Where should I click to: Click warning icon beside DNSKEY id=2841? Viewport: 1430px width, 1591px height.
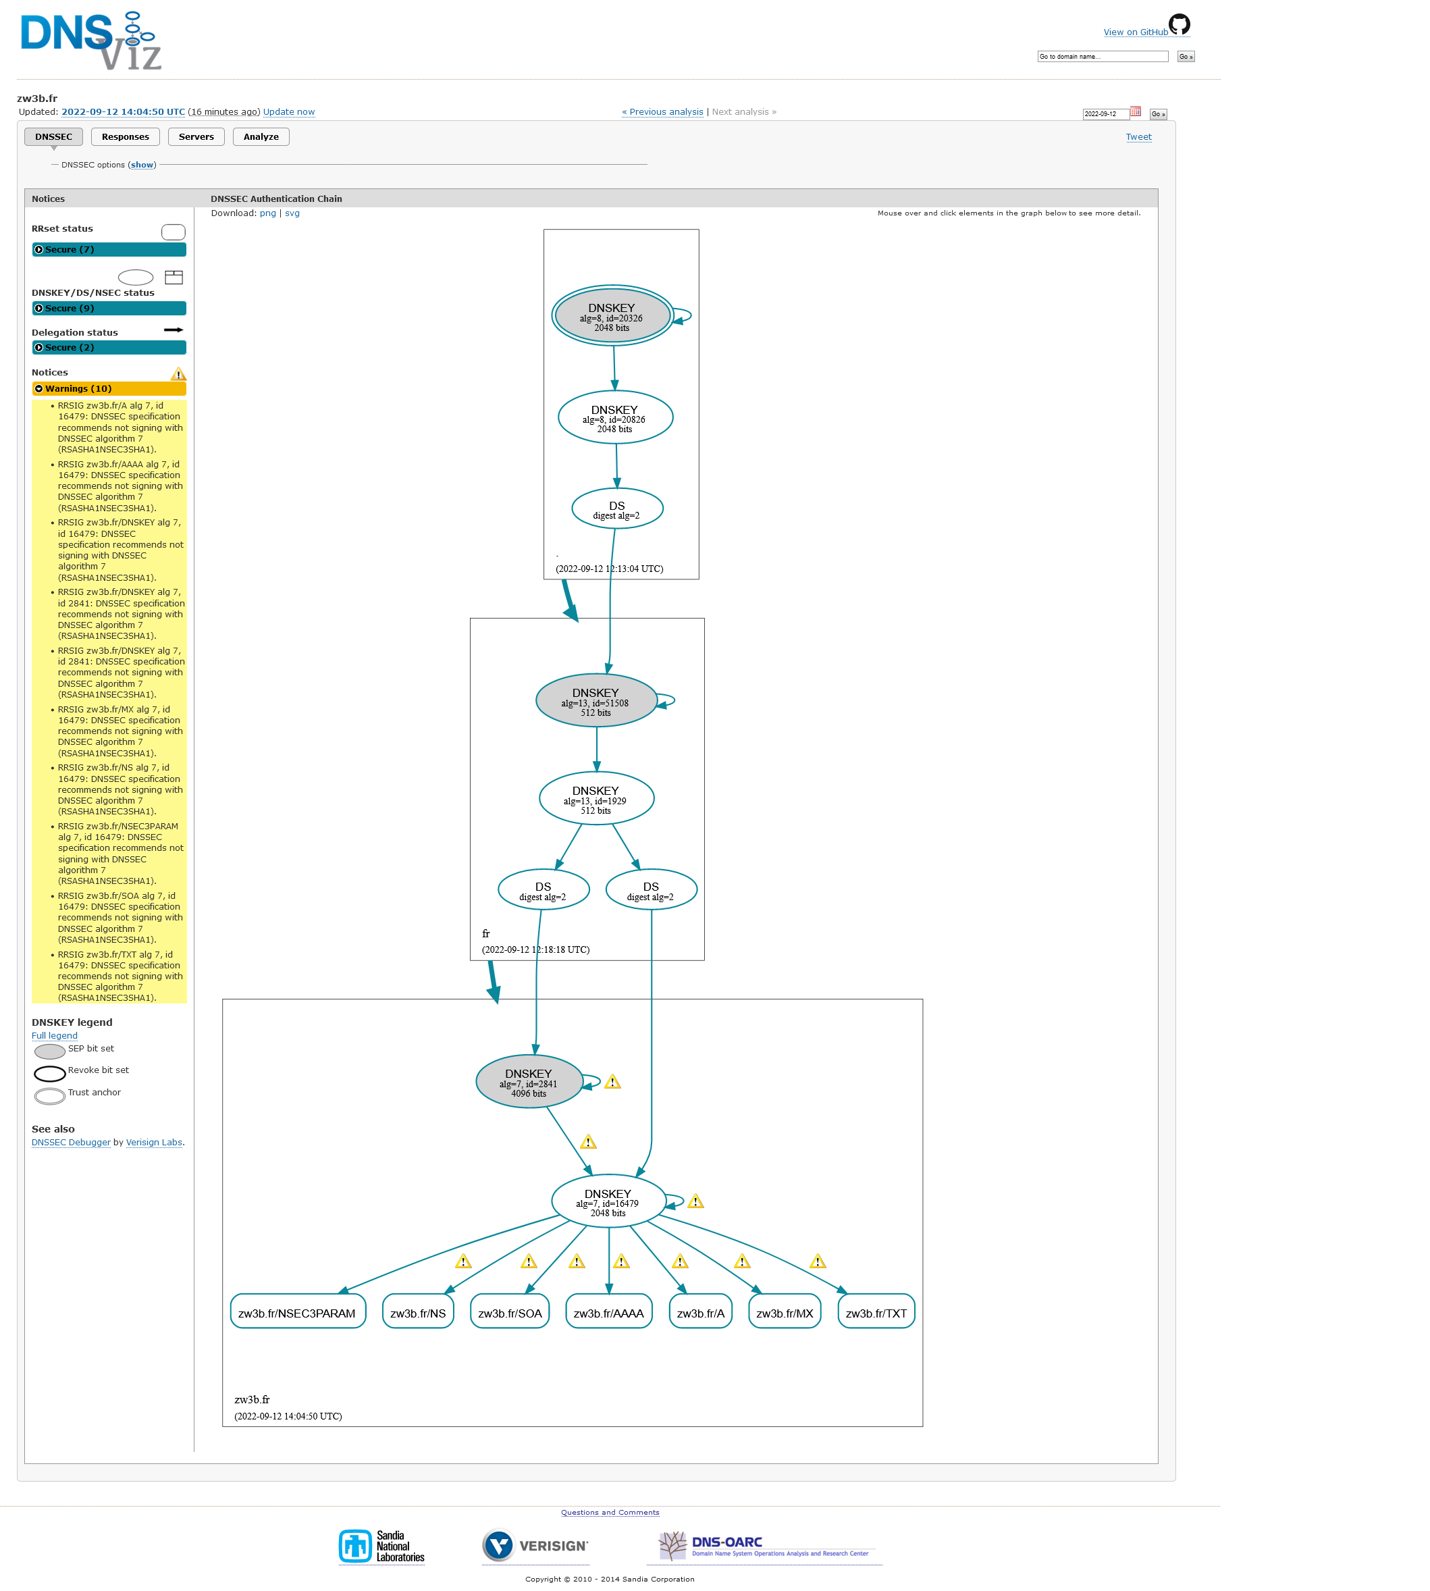[612, 1083]
